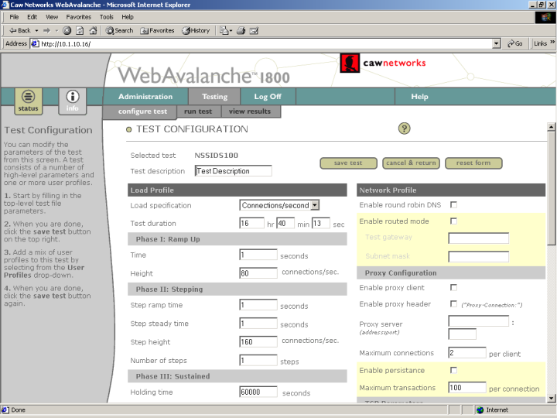The width and height of the screenshot is (557, 418).
Task: Click the Mail toolbar icon
Action: [x=224, y=30]
